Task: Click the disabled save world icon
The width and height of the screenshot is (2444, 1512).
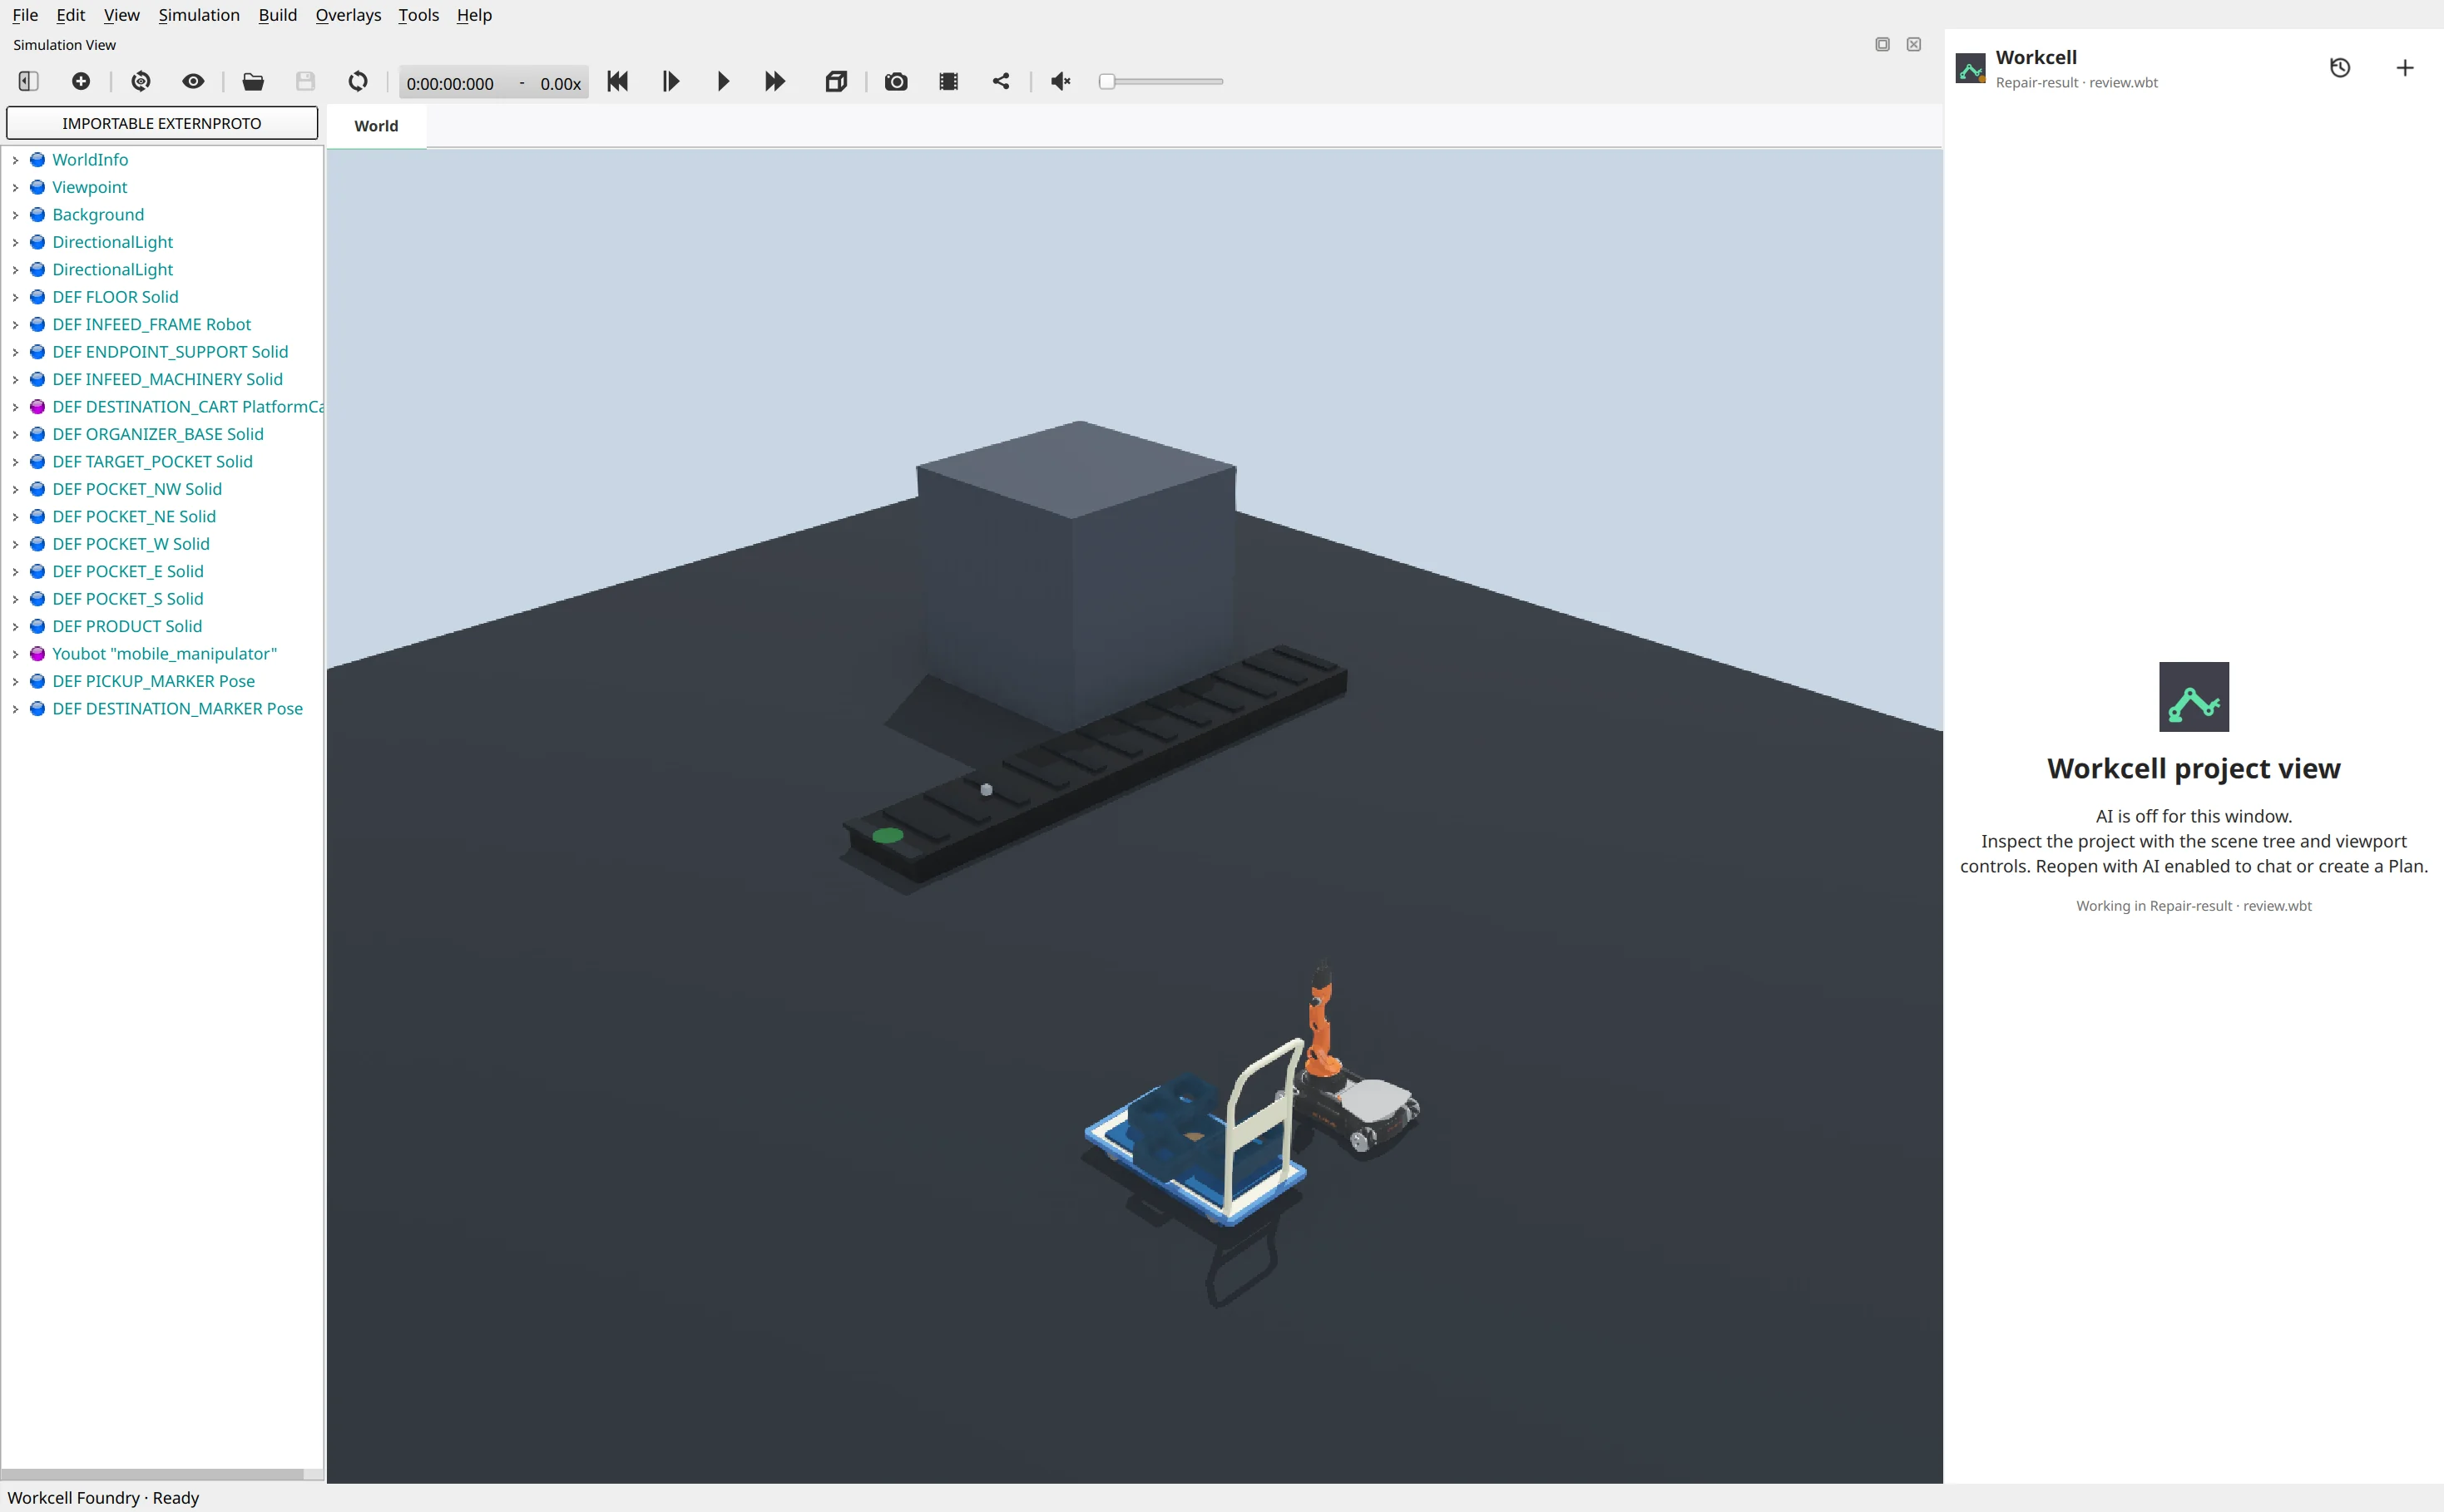Action: (305, 82)
